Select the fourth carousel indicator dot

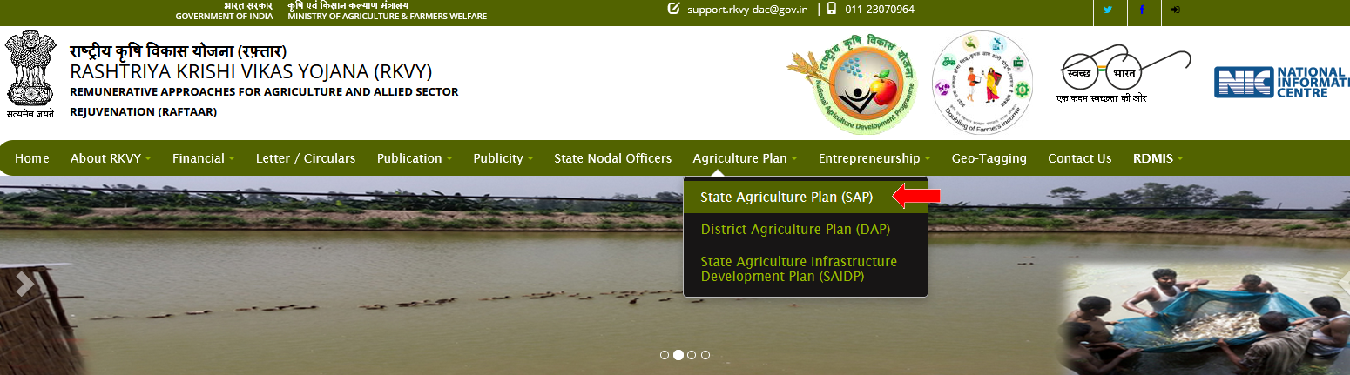click(x=705, y=355)
